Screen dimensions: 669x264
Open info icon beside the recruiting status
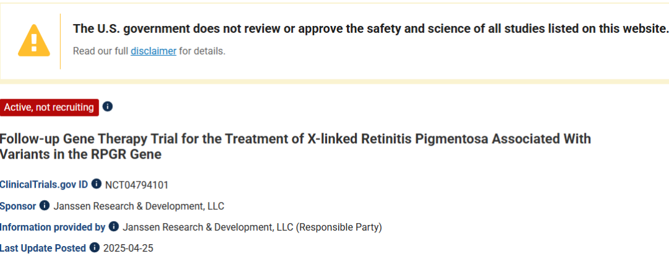[108, 107]
